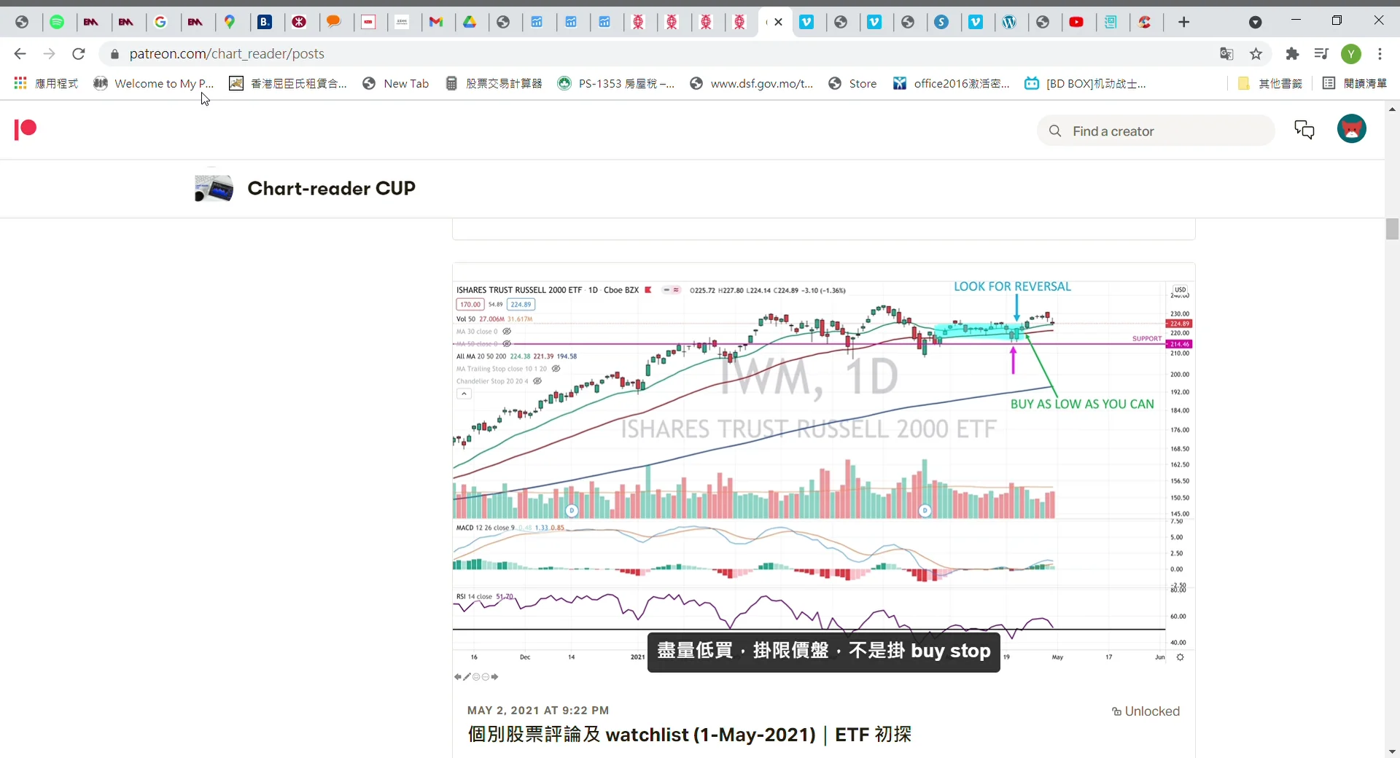The width and height of the screenshot is (1400, 758).
Task: Click your profile avatar at top right
Action: point(1353,129)
